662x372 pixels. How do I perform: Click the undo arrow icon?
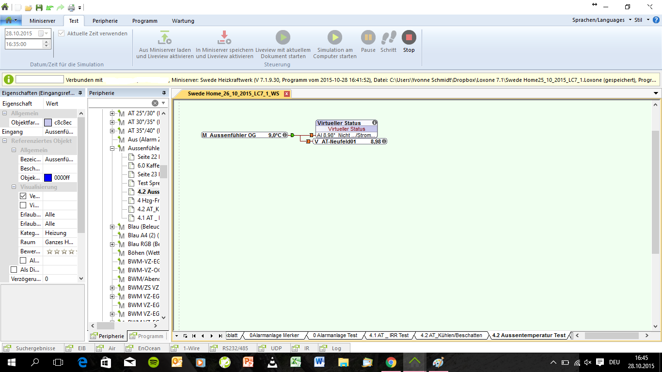(50, 7)
